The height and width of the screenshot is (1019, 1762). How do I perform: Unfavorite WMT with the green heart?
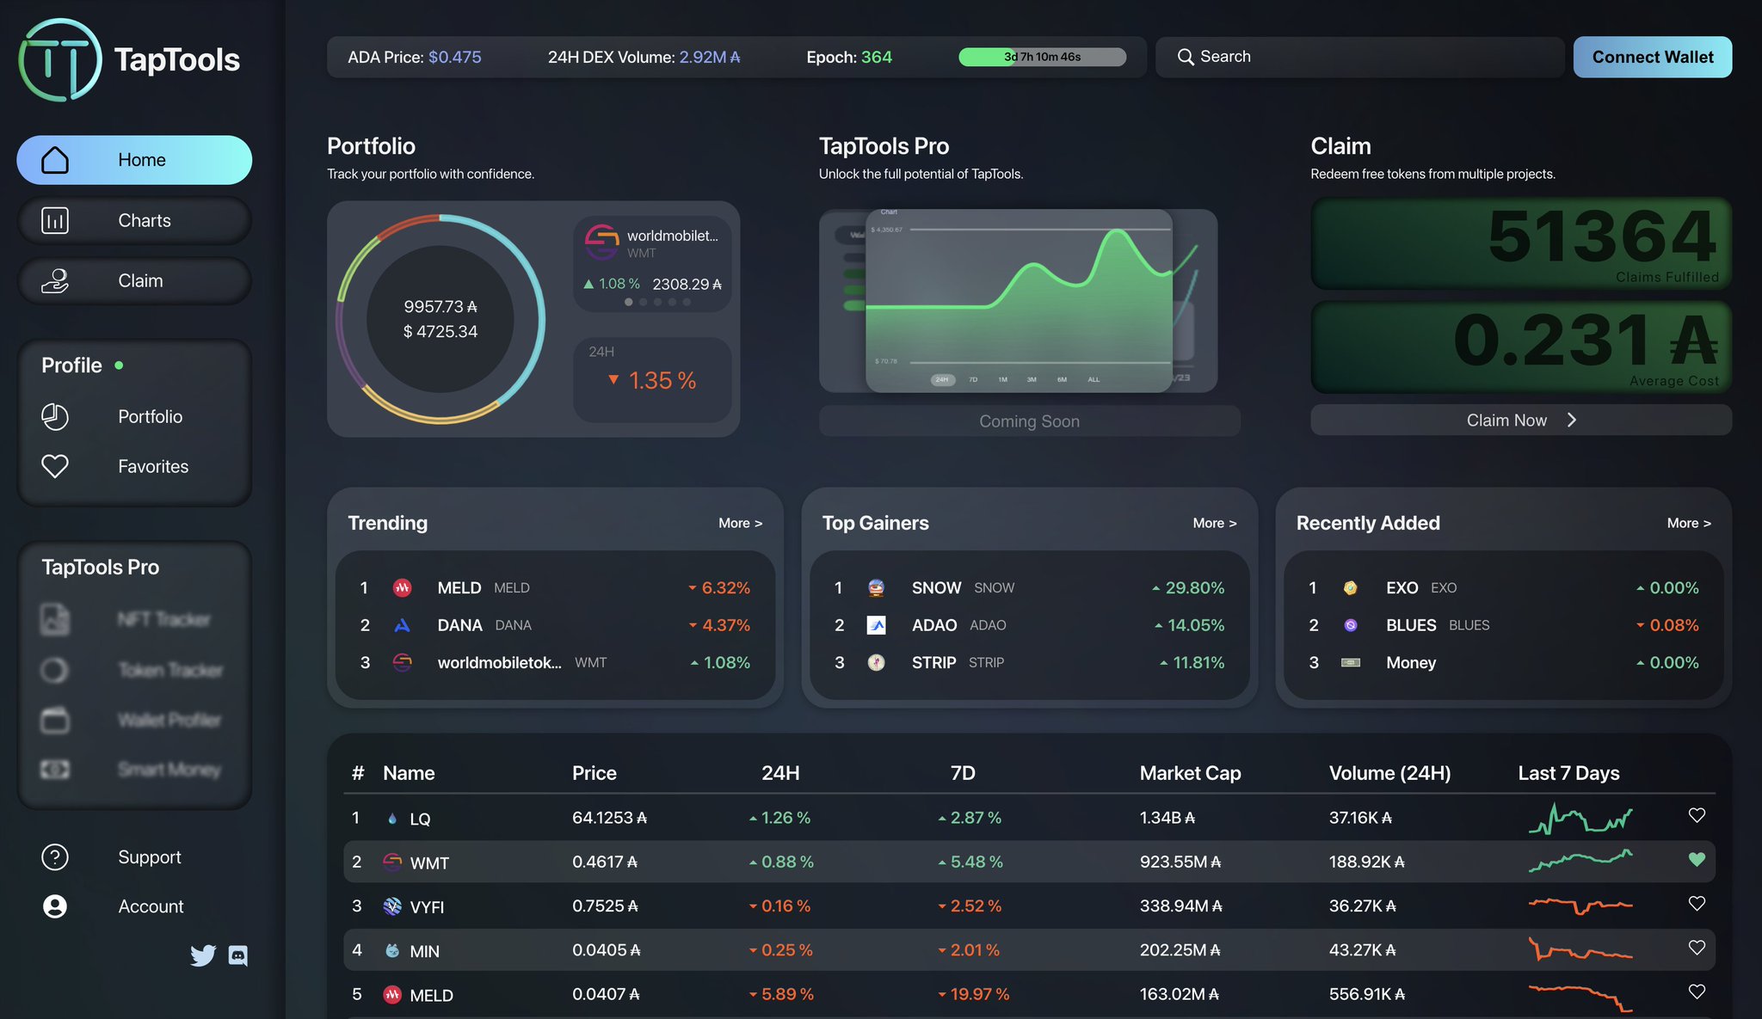[1697, 859]
